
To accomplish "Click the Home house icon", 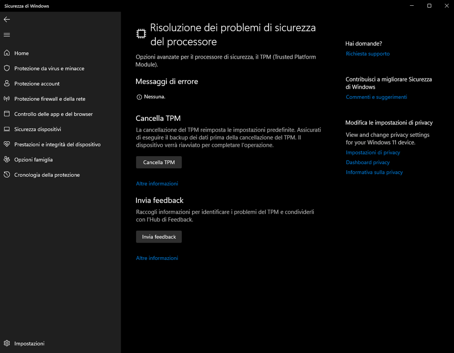I will [x=7, y=53].
